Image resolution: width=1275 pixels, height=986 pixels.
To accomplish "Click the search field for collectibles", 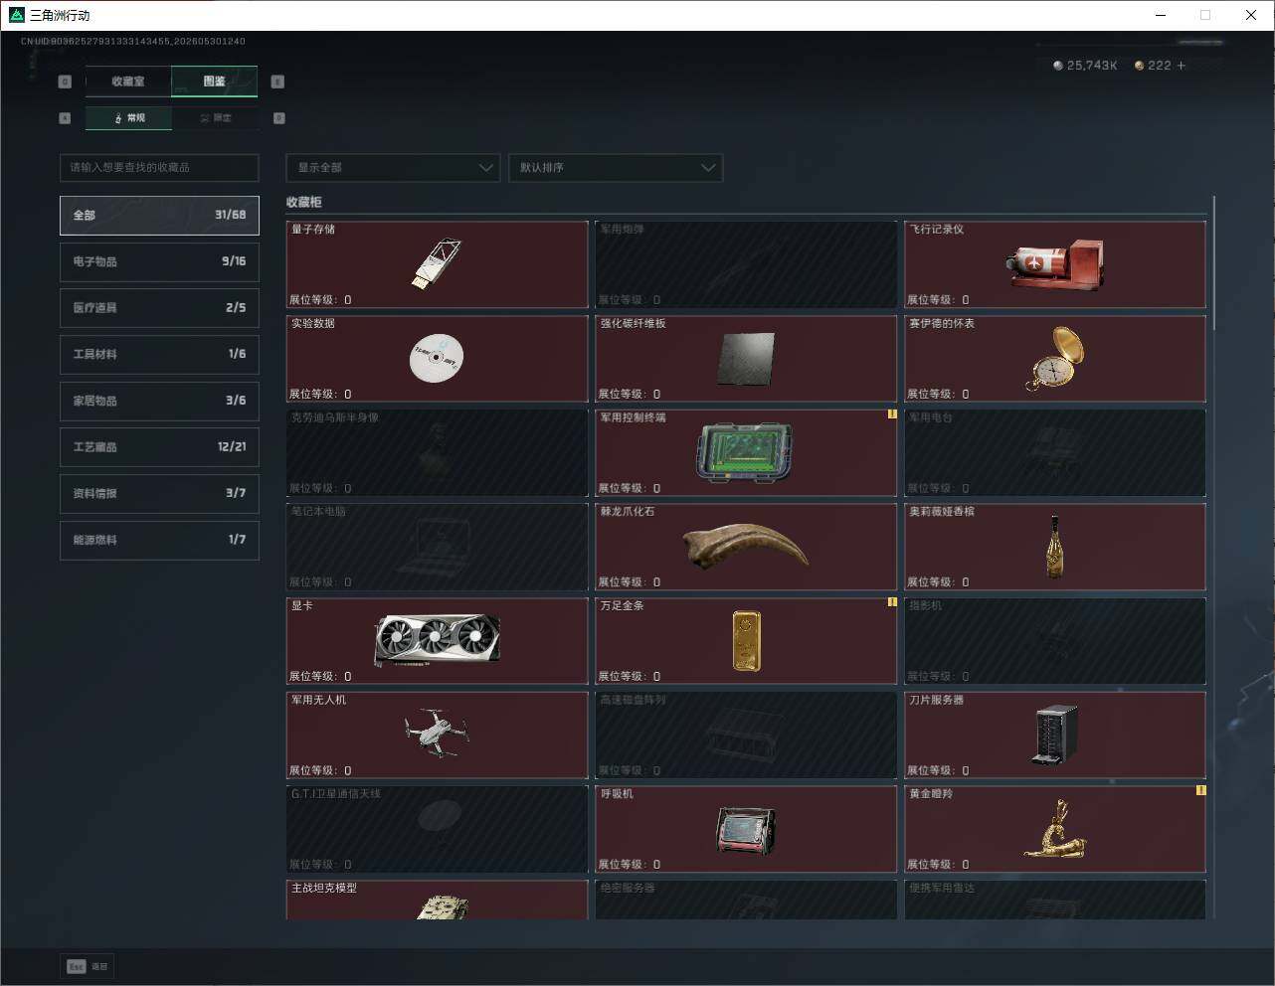I will [x=159, y=167].
